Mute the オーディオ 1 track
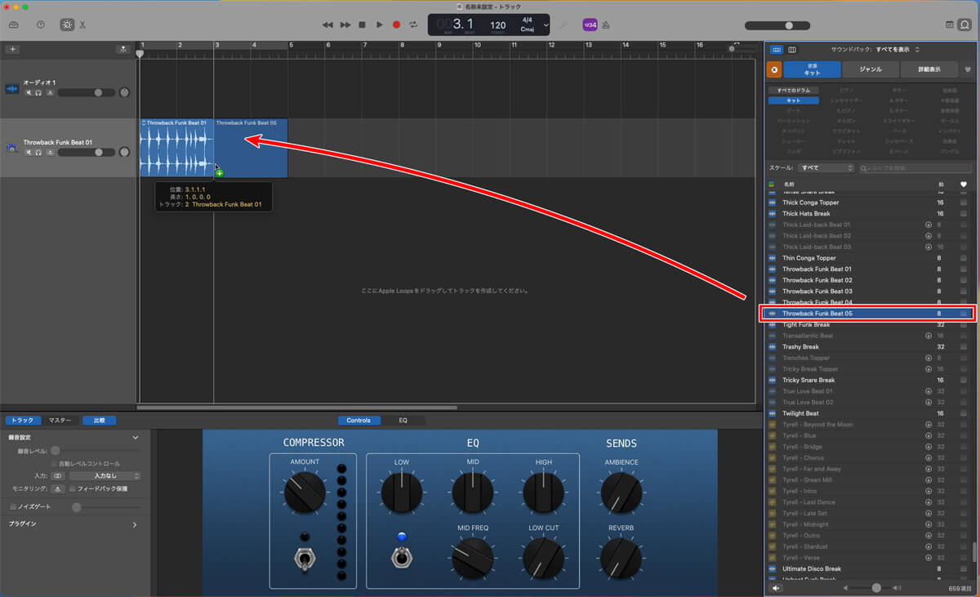Viewport: 980px width, 597px height. [29, 93]
